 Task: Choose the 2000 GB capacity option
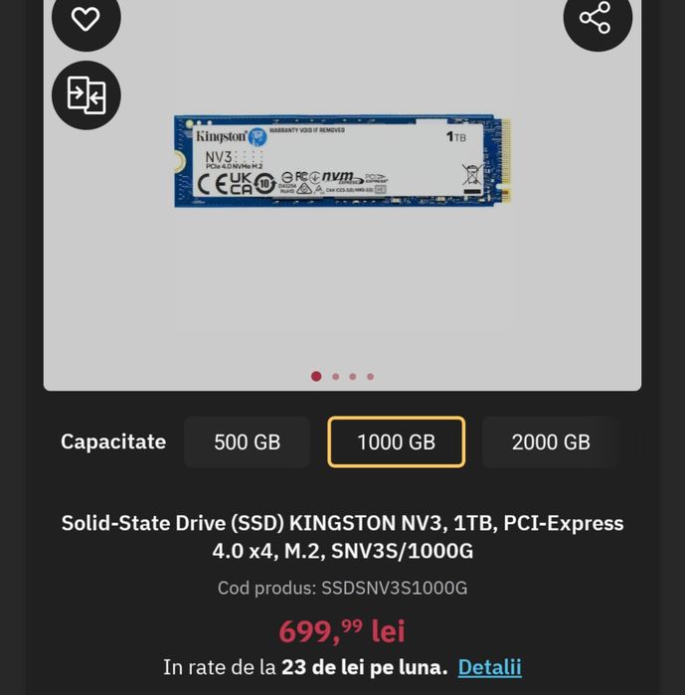(551, 441)
